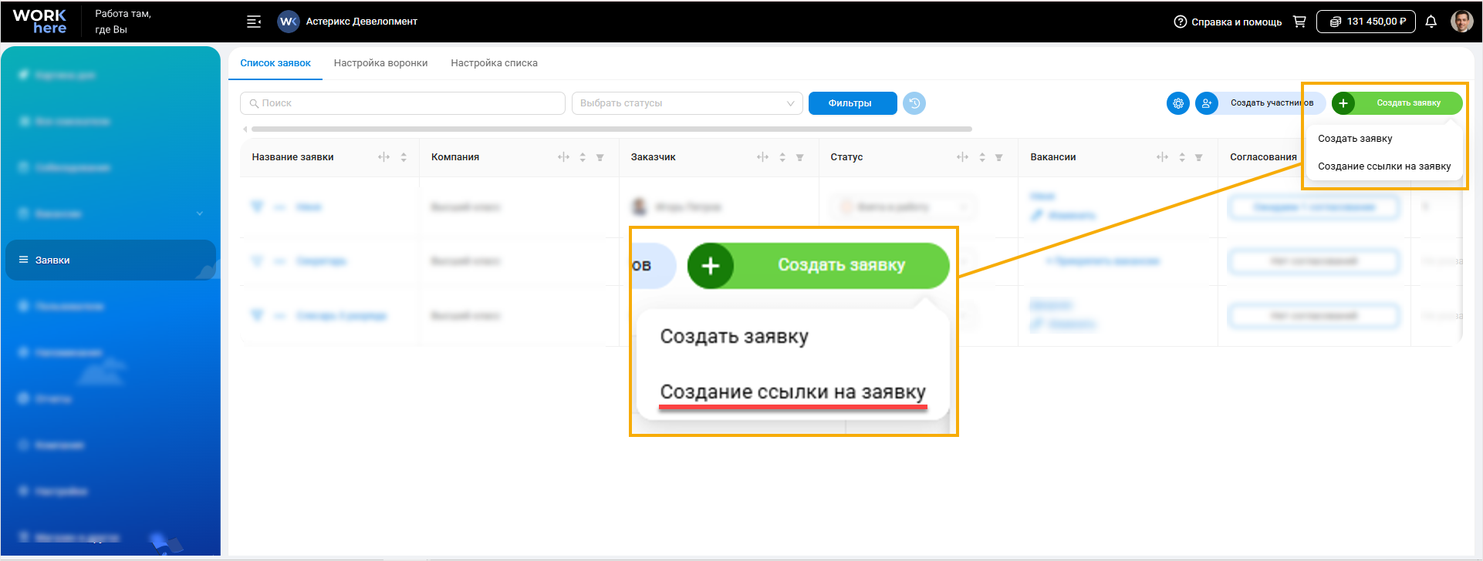Image resolution: width=1483 pixels, height=561 pixels.
Task: Choose Создание ссылки на заявку menu item
Action: click(x=1384, y=166)
